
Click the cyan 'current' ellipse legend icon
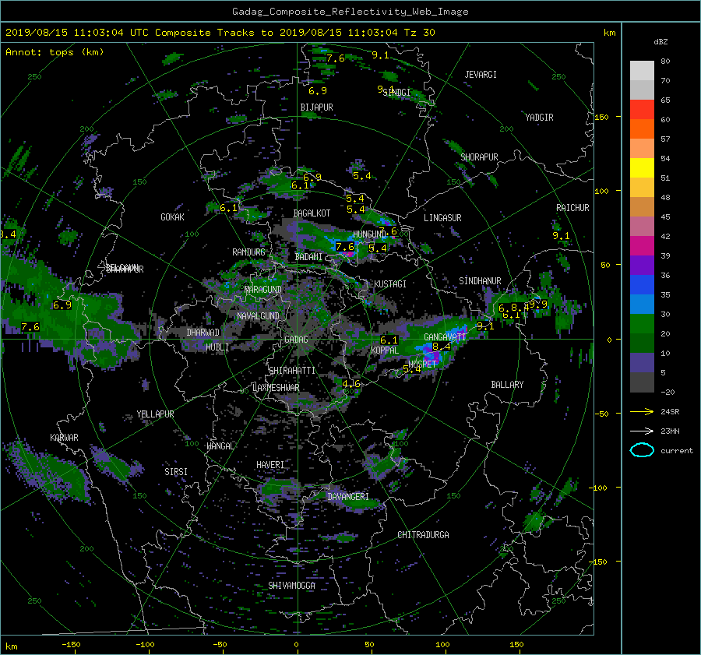[x=642, y=450]
